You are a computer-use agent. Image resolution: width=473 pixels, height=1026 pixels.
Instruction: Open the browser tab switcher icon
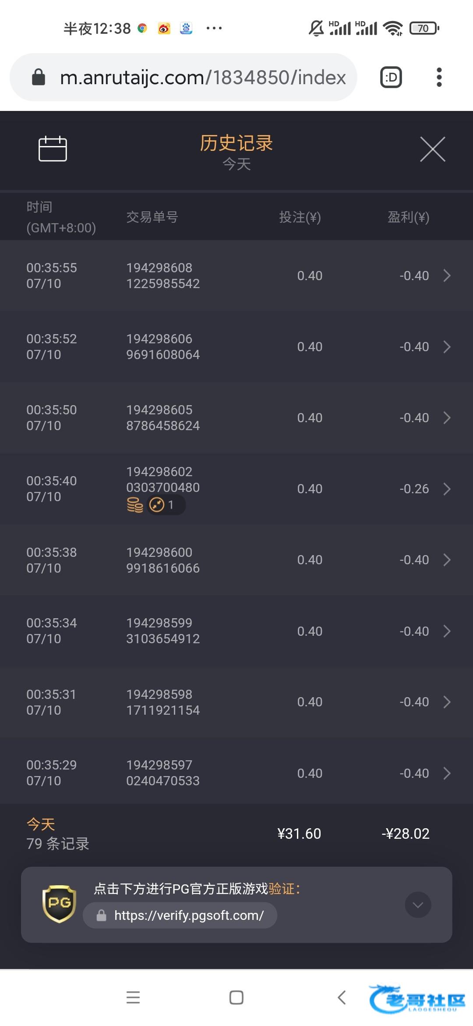391,78
